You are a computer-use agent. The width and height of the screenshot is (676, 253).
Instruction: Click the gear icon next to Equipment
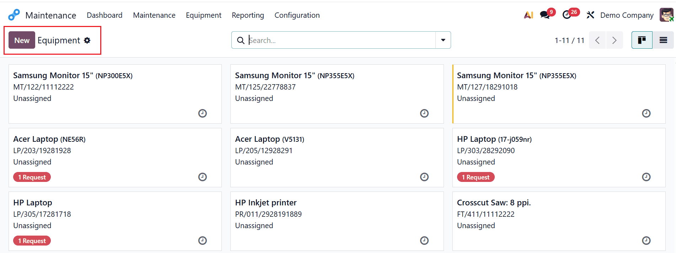[87, 41]
